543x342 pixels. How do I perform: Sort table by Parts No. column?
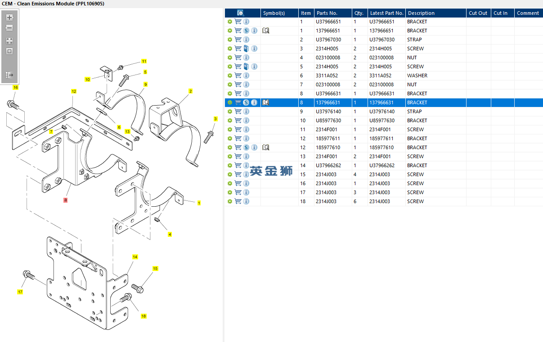[x=333, y=13]
